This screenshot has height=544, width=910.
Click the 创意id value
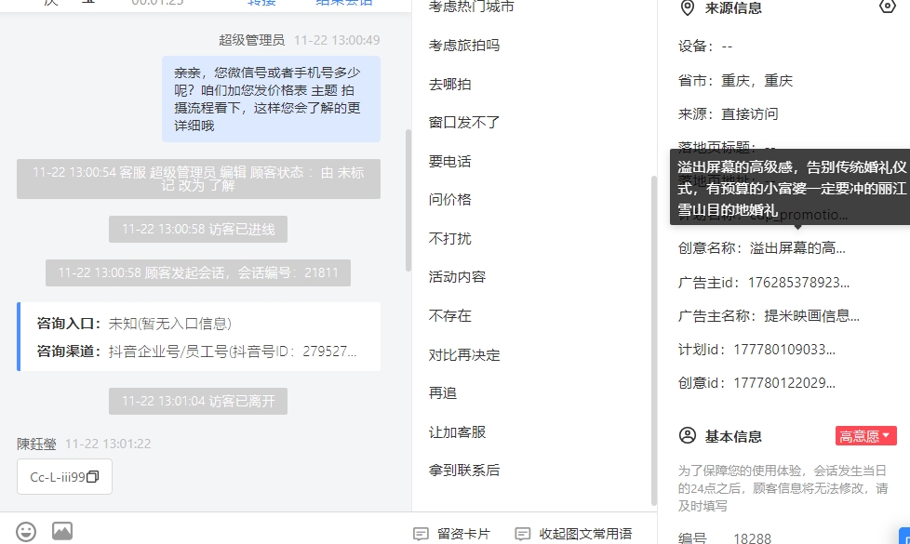(784, 383)
